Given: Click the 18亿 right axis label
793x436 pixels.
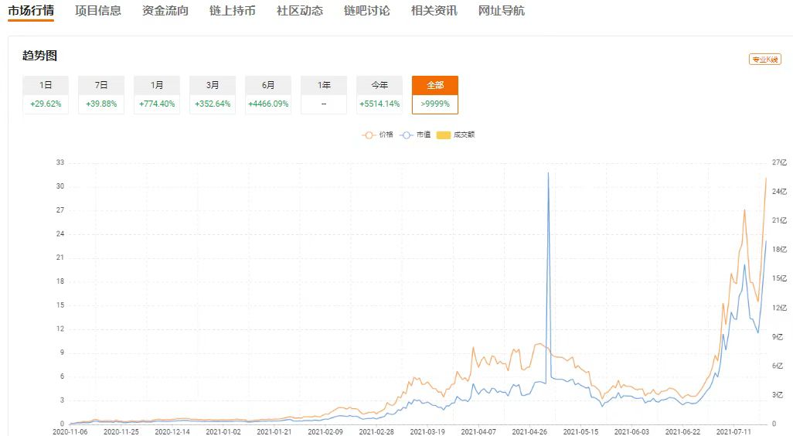Looking at the screenshot, I should (779, 250).
